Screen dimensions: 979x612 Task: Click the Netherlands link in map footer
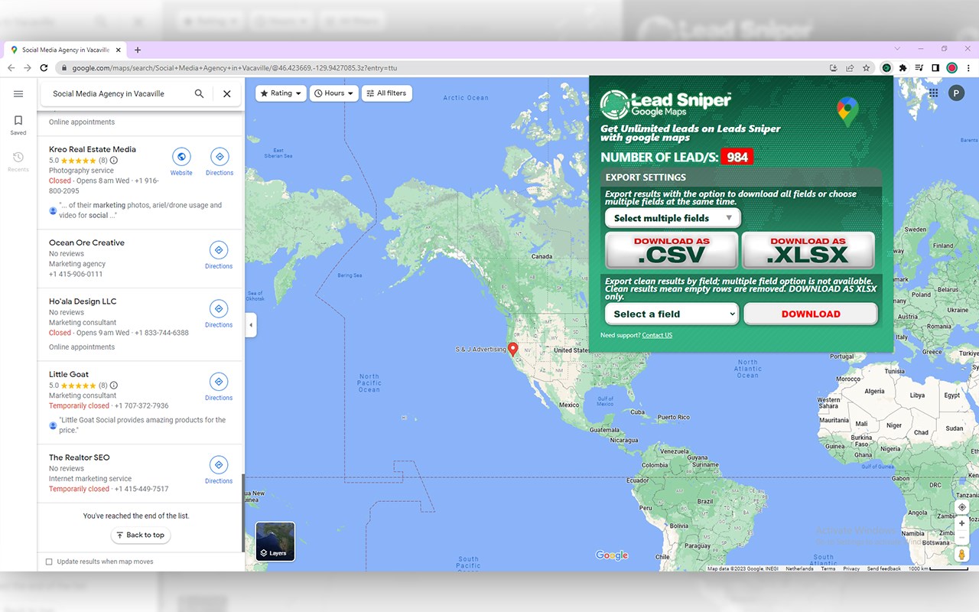tap(799, 568)
